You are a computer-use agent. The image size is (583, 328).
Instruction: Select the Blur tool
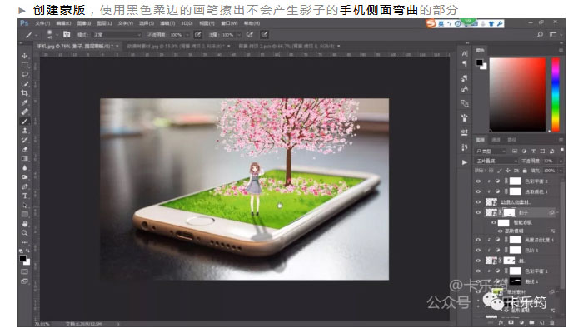click(x=24, y=168)
